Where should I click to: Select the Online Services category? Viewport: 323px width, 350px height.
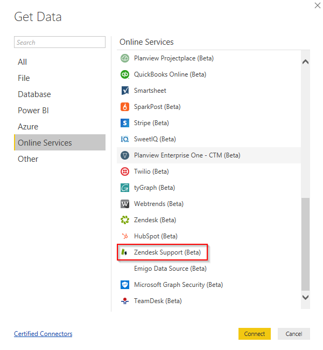(x=60, y=142)
